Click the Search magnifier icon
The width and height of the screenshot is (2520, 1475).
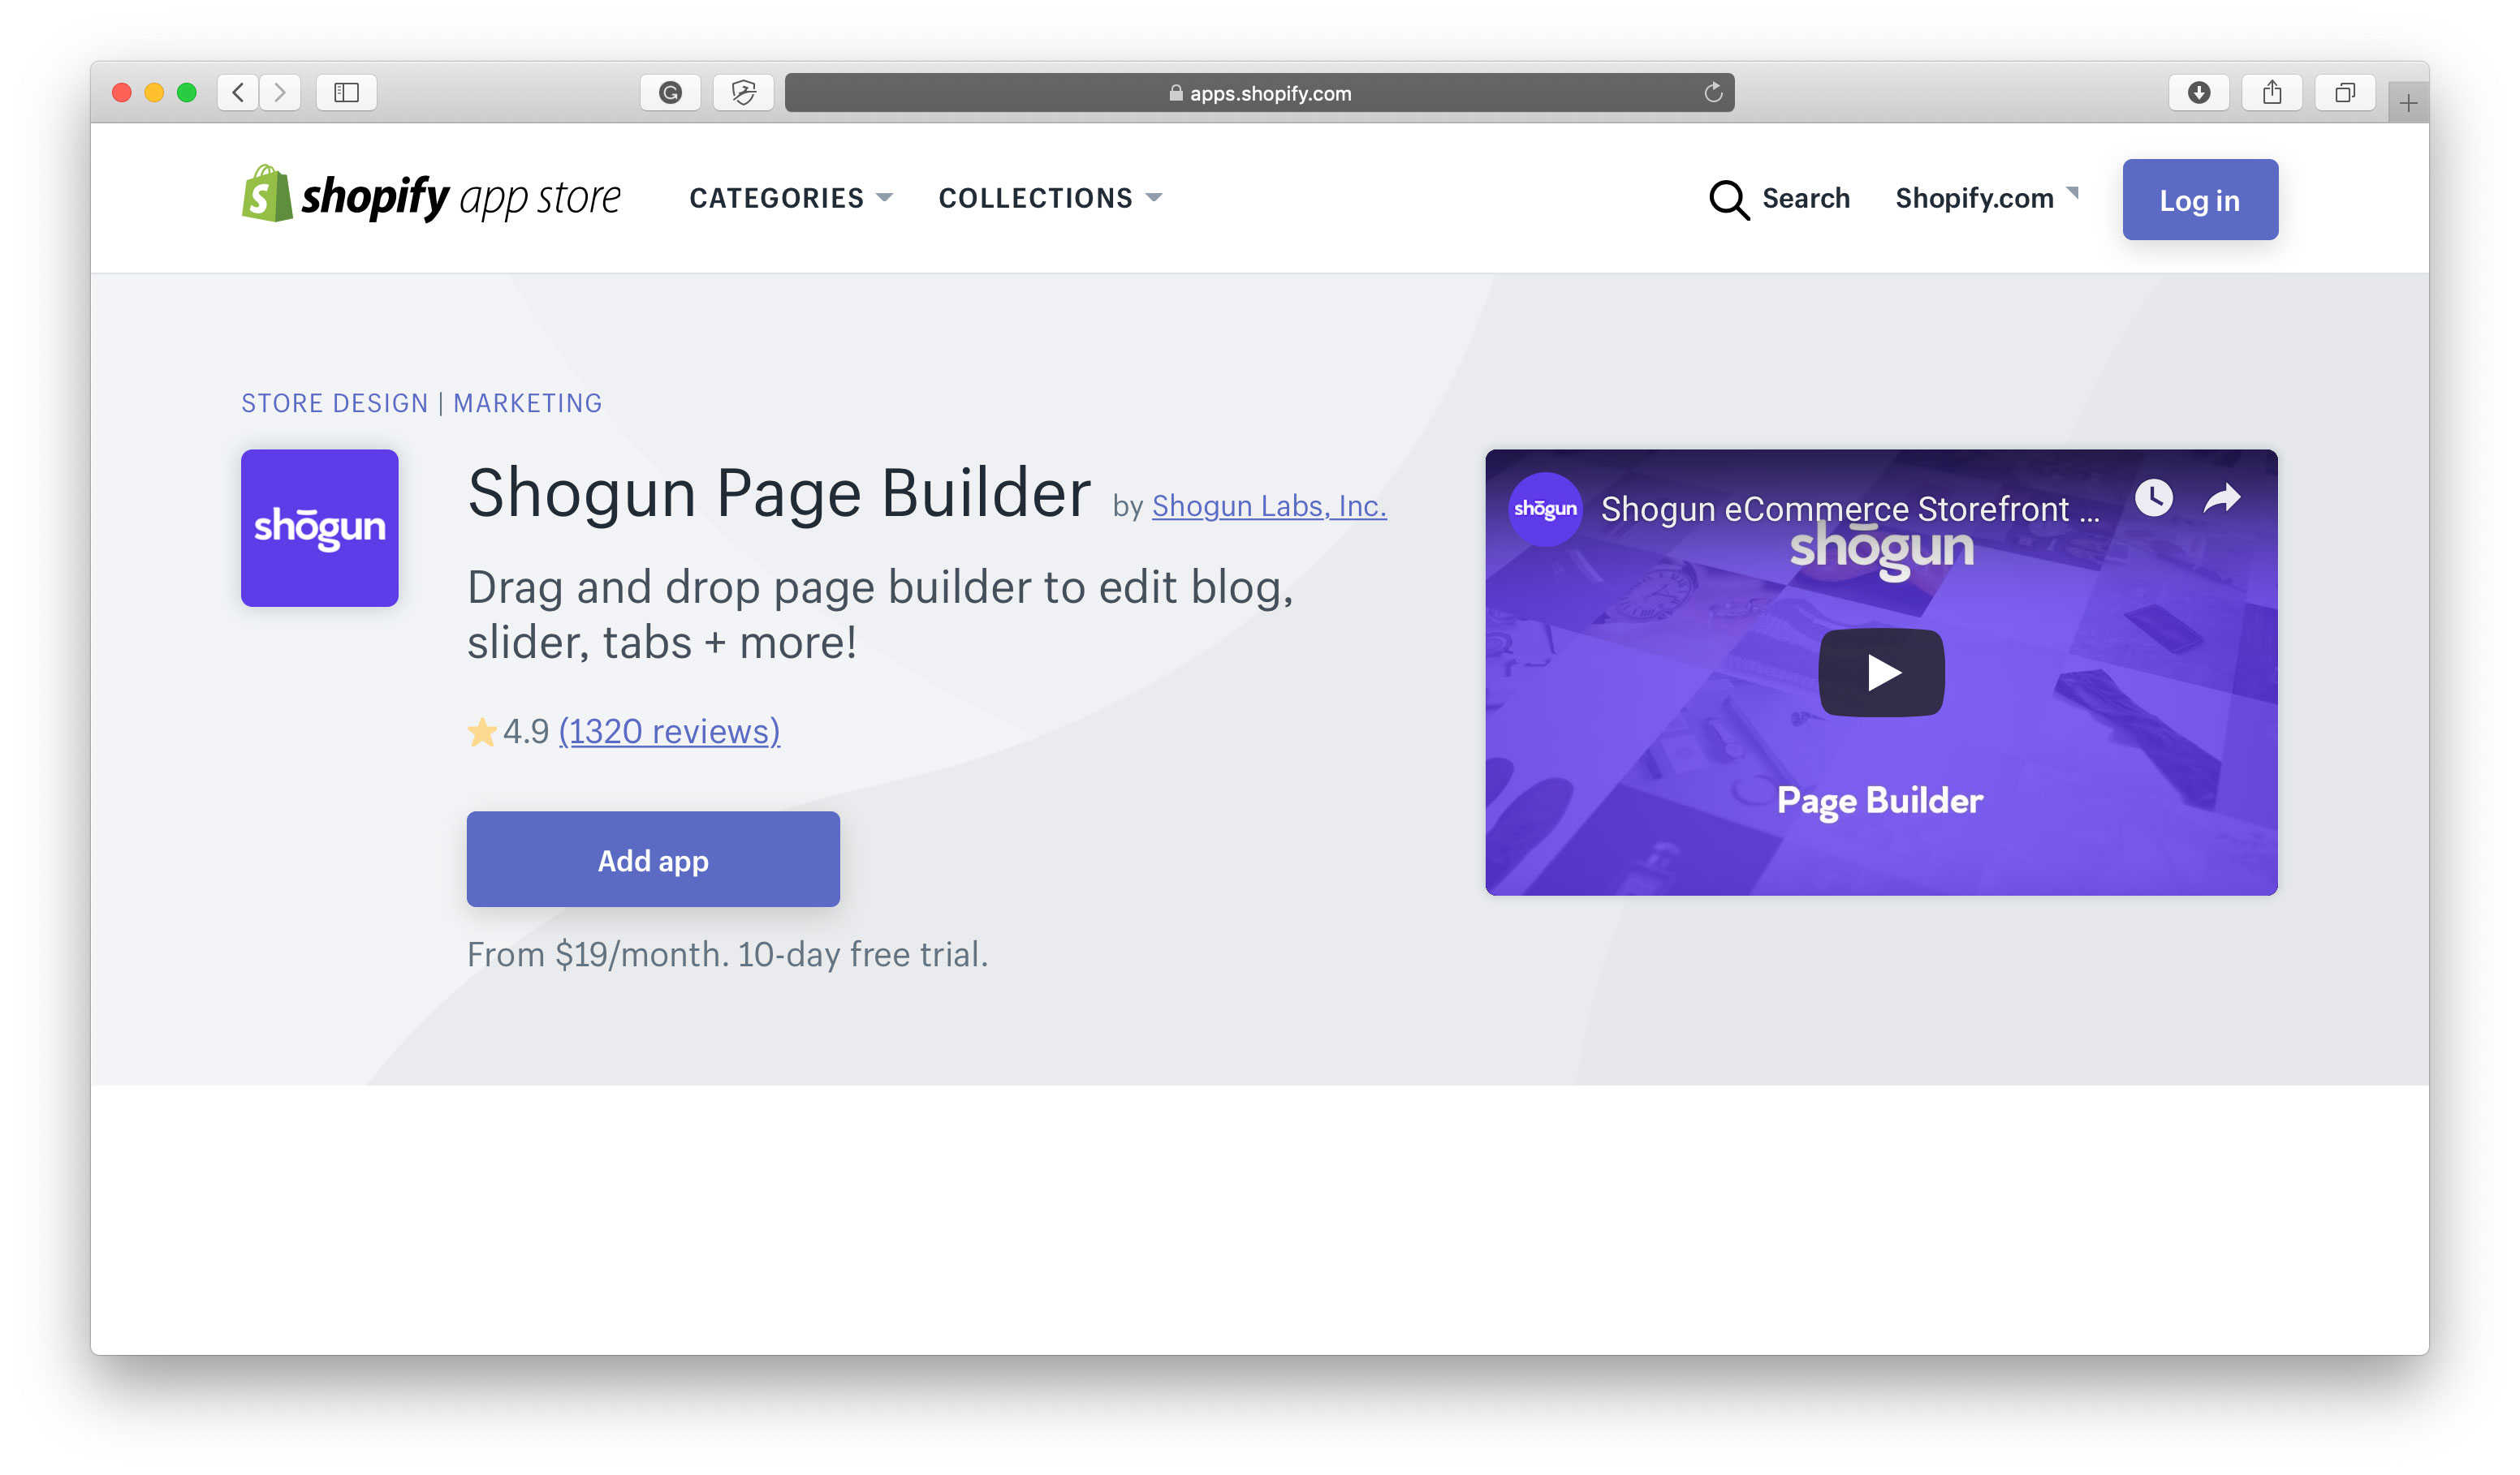click(1728, 199)
